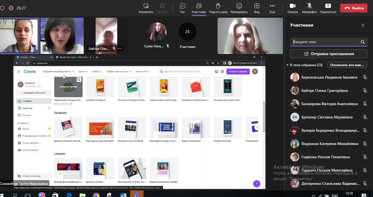Click the search magnifier in participants panel
373x197 pixels.
pos(362,42)
